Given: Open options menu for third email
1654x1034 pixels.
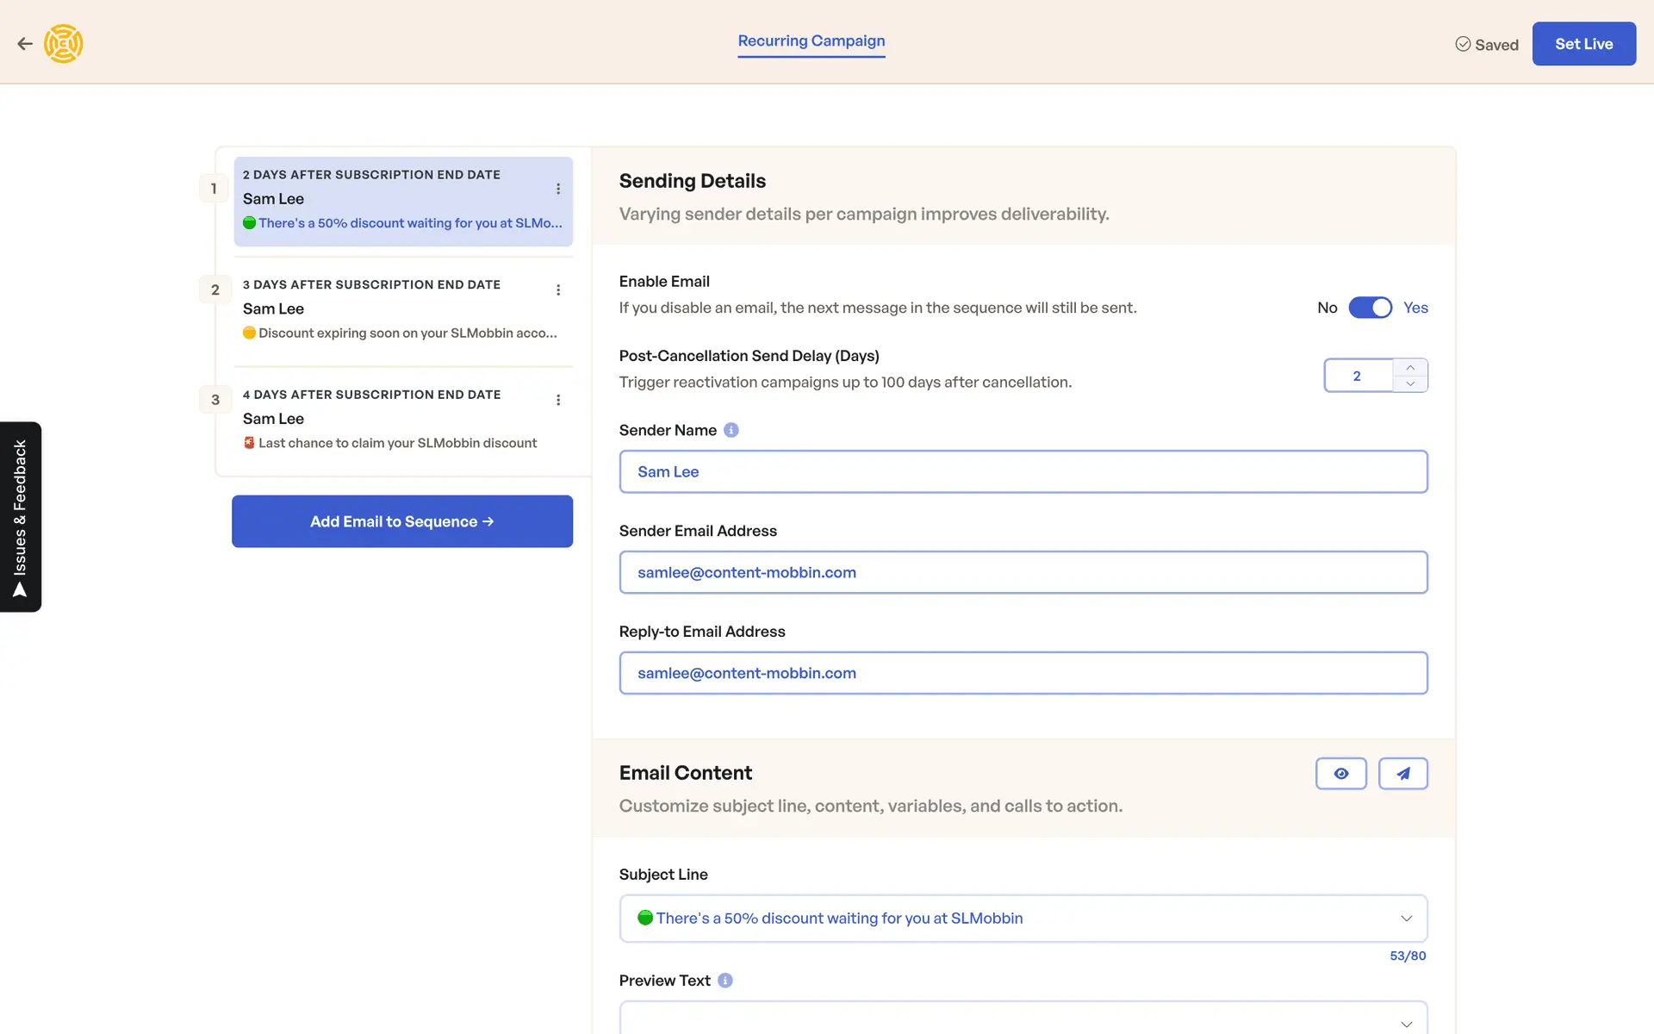Looking at the screenshot, I should coord(558,400).
